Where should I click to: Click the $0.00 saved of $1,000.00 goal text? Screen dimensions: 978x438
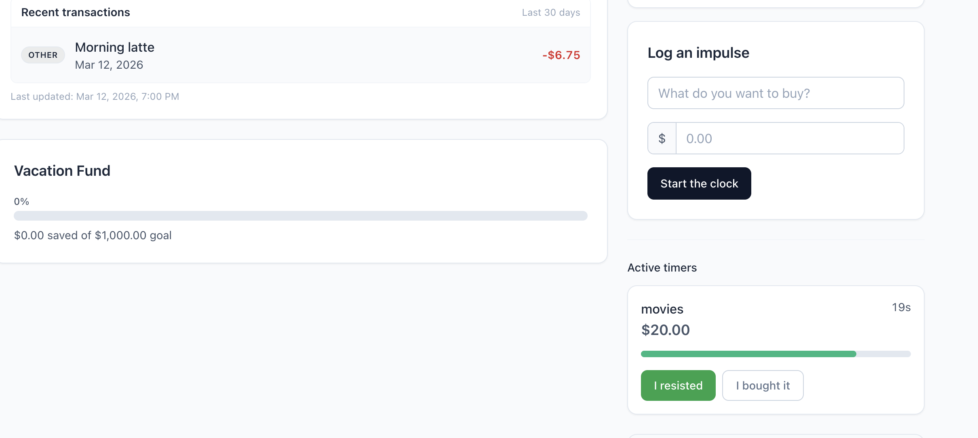pyautogui.click(x=93, y=235)
